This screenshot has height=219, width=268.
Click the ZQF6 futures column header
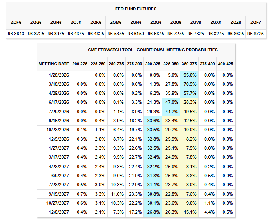[16, 23]
